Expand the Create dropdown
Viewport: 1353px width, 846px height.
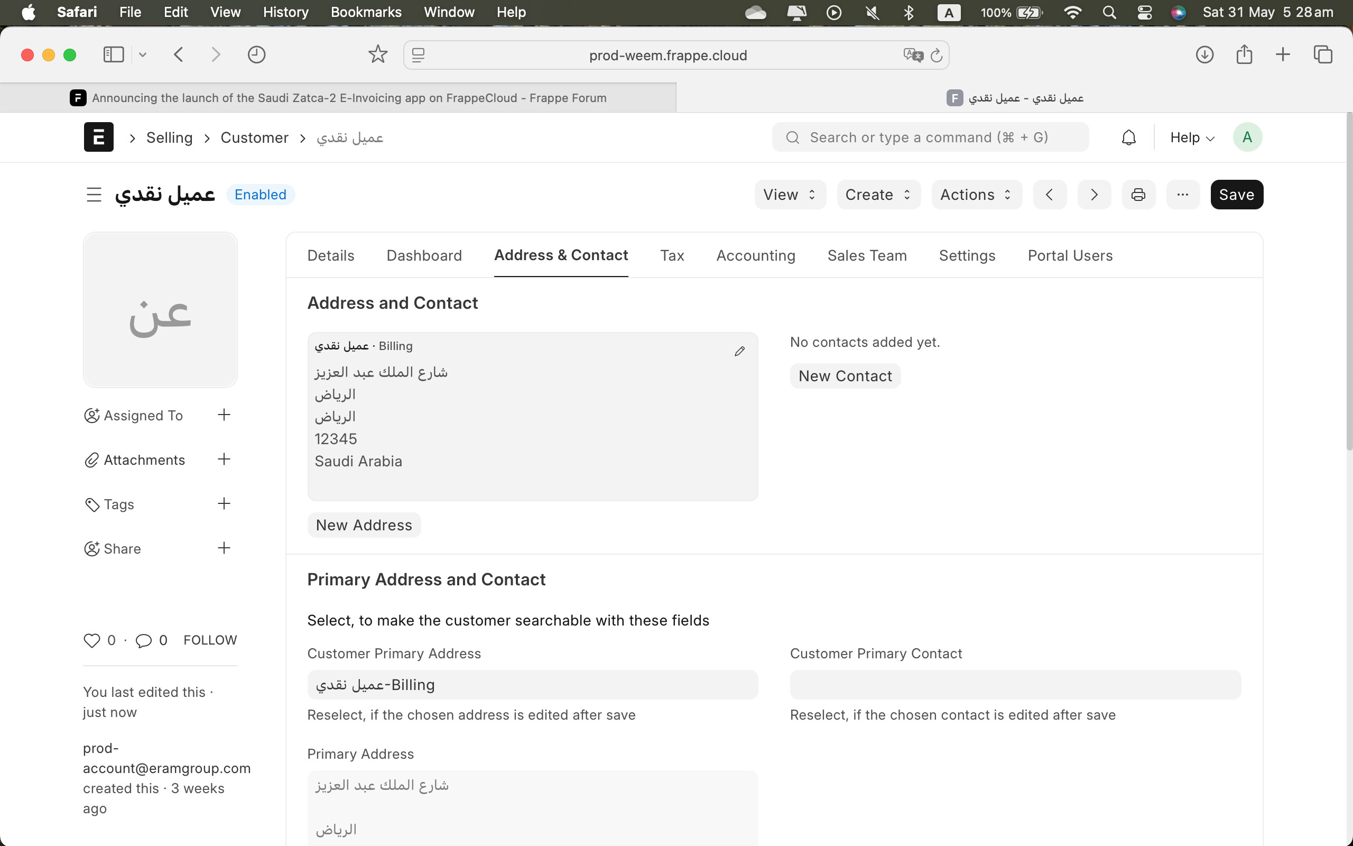tap(878, 195)
